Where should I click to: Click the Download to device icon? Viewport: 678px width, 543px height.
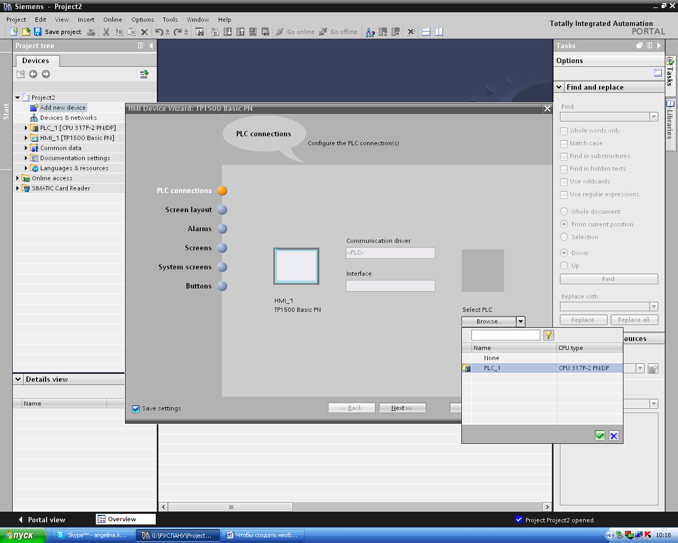pos(228,32)
